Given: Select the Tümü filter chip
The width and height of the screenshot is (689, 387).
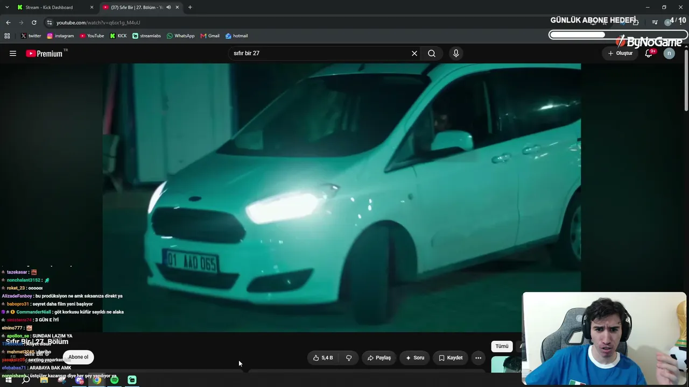Looking at the screenshot, I should pyautogui.click(x=502, y=346).
